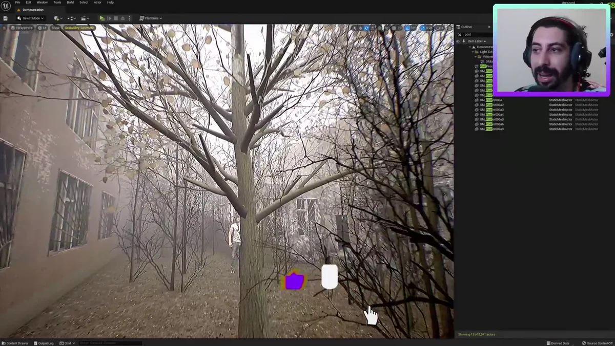Open the Platforms dropdown
Screen dimensions: 615x346
click(151, 18)
